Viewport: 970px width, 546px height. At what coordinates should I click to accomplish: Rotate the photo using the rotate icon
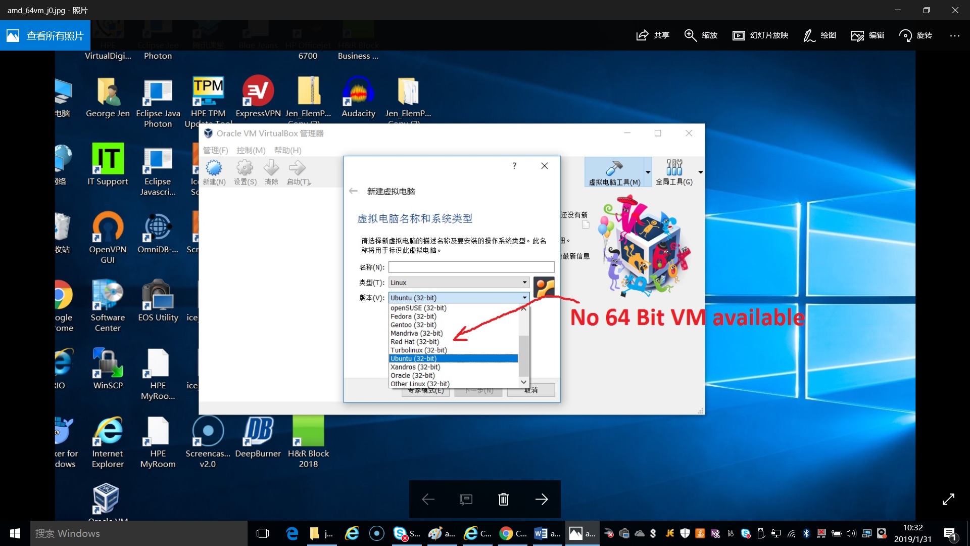[x=905, y=35]
